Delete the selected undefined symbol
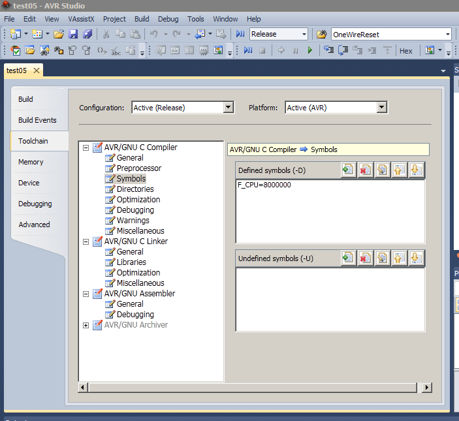This screenshot has width=459, height=421. 365,258
